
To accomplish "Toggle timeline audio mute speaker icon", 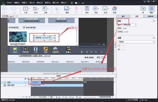I will coord(29,97).
